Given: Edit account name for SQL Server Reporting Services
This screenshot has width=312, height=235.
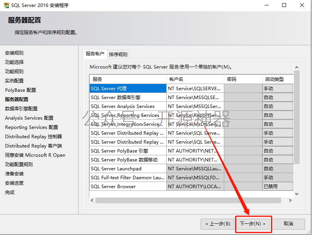Looking at the screenshot, I should pos(195,115).
